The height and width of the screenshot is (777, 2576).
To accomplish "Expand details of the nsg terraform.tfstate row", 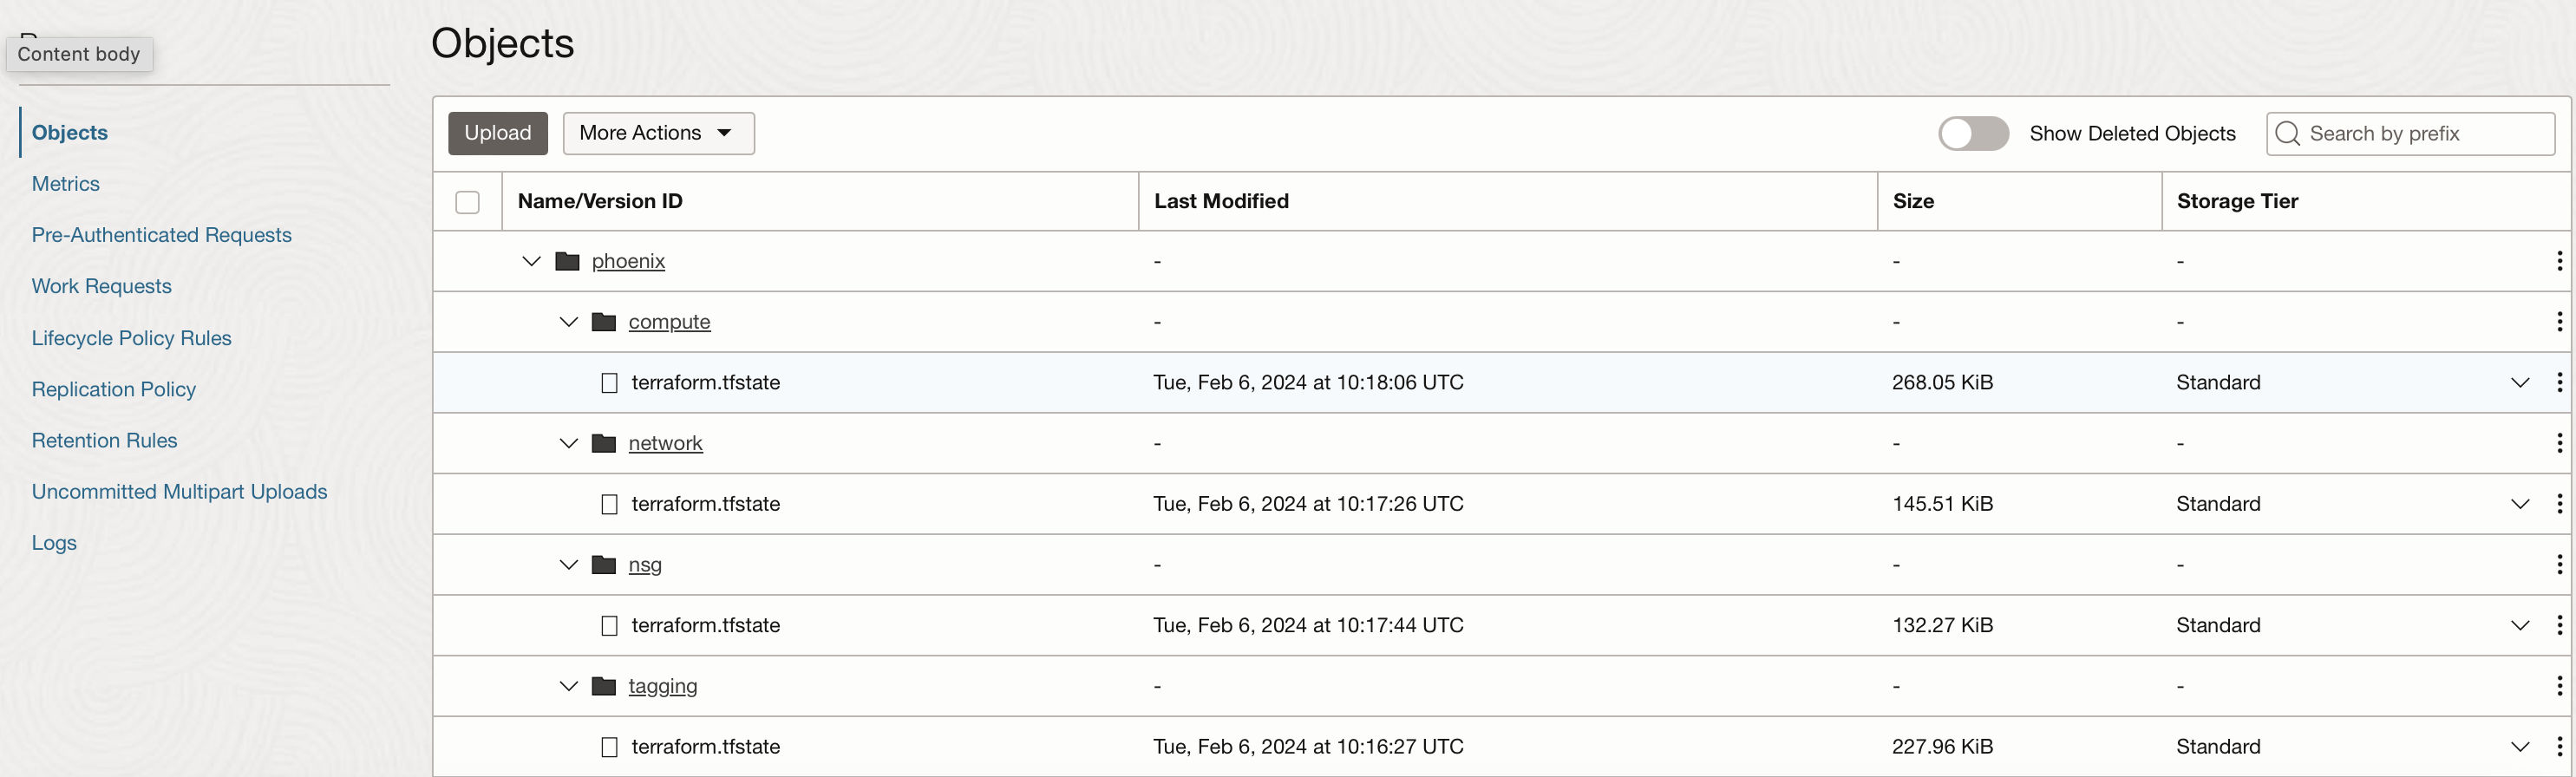I will click(x=2520, y=626).
